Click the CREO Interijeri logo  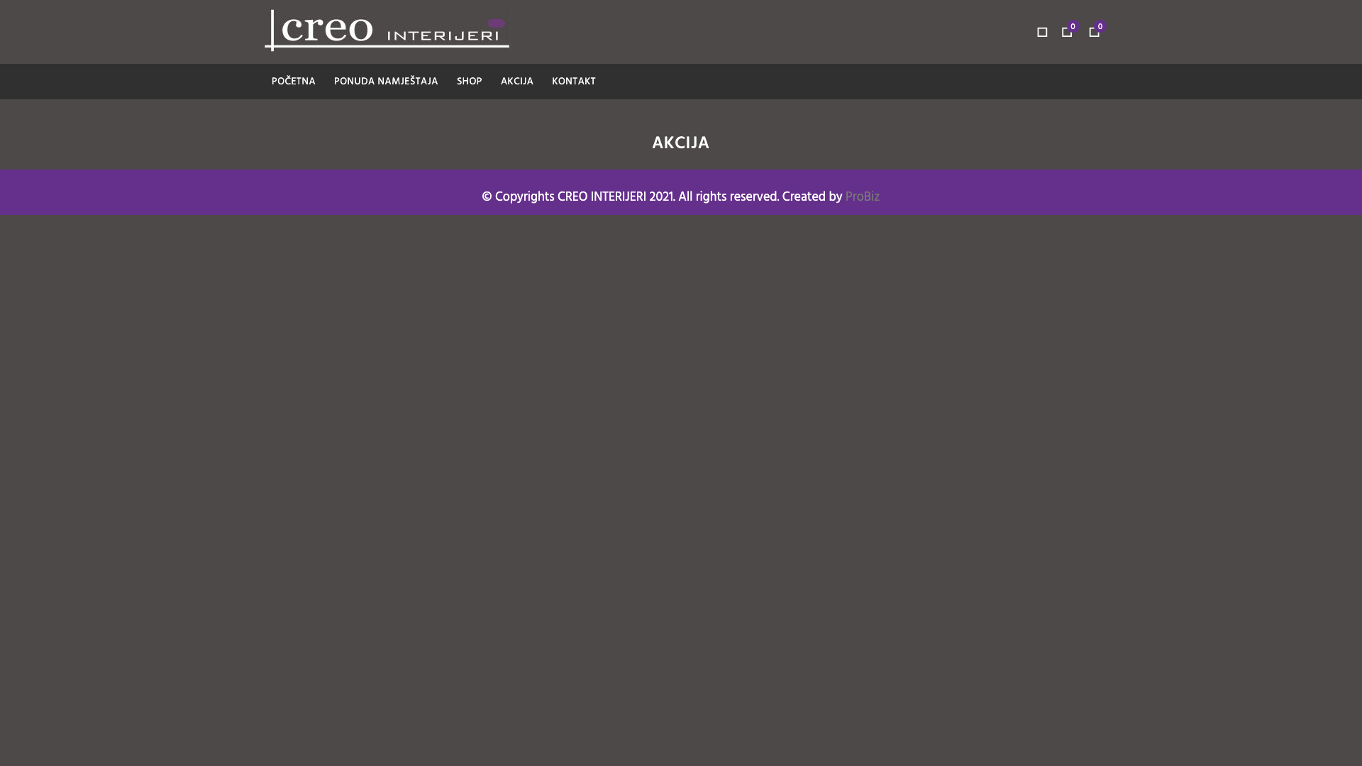[387, 30]
